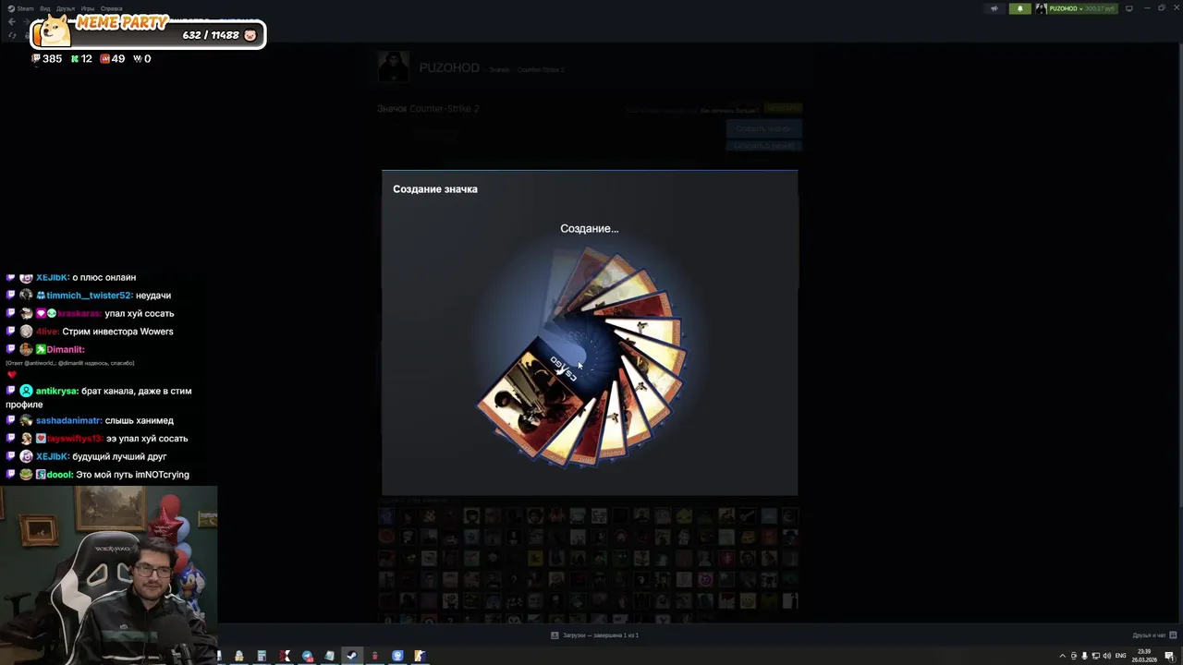The width and height of the screenshot is (1183, 665).
Task: Select the Создание... status text
Action: click(590, 228)
